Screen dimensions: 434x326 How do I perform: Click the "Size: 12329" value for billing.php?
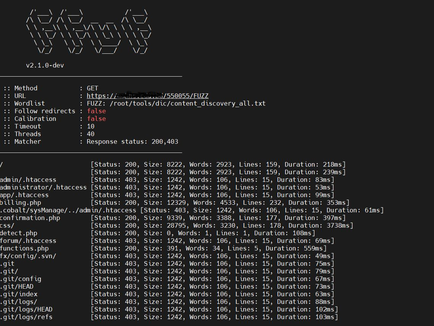[x=165, y=202]
